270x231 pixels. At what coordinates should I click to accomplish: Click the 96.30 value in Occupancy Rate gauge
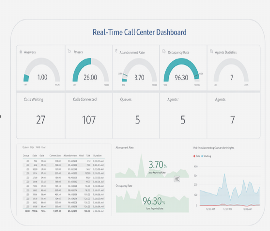181,78
